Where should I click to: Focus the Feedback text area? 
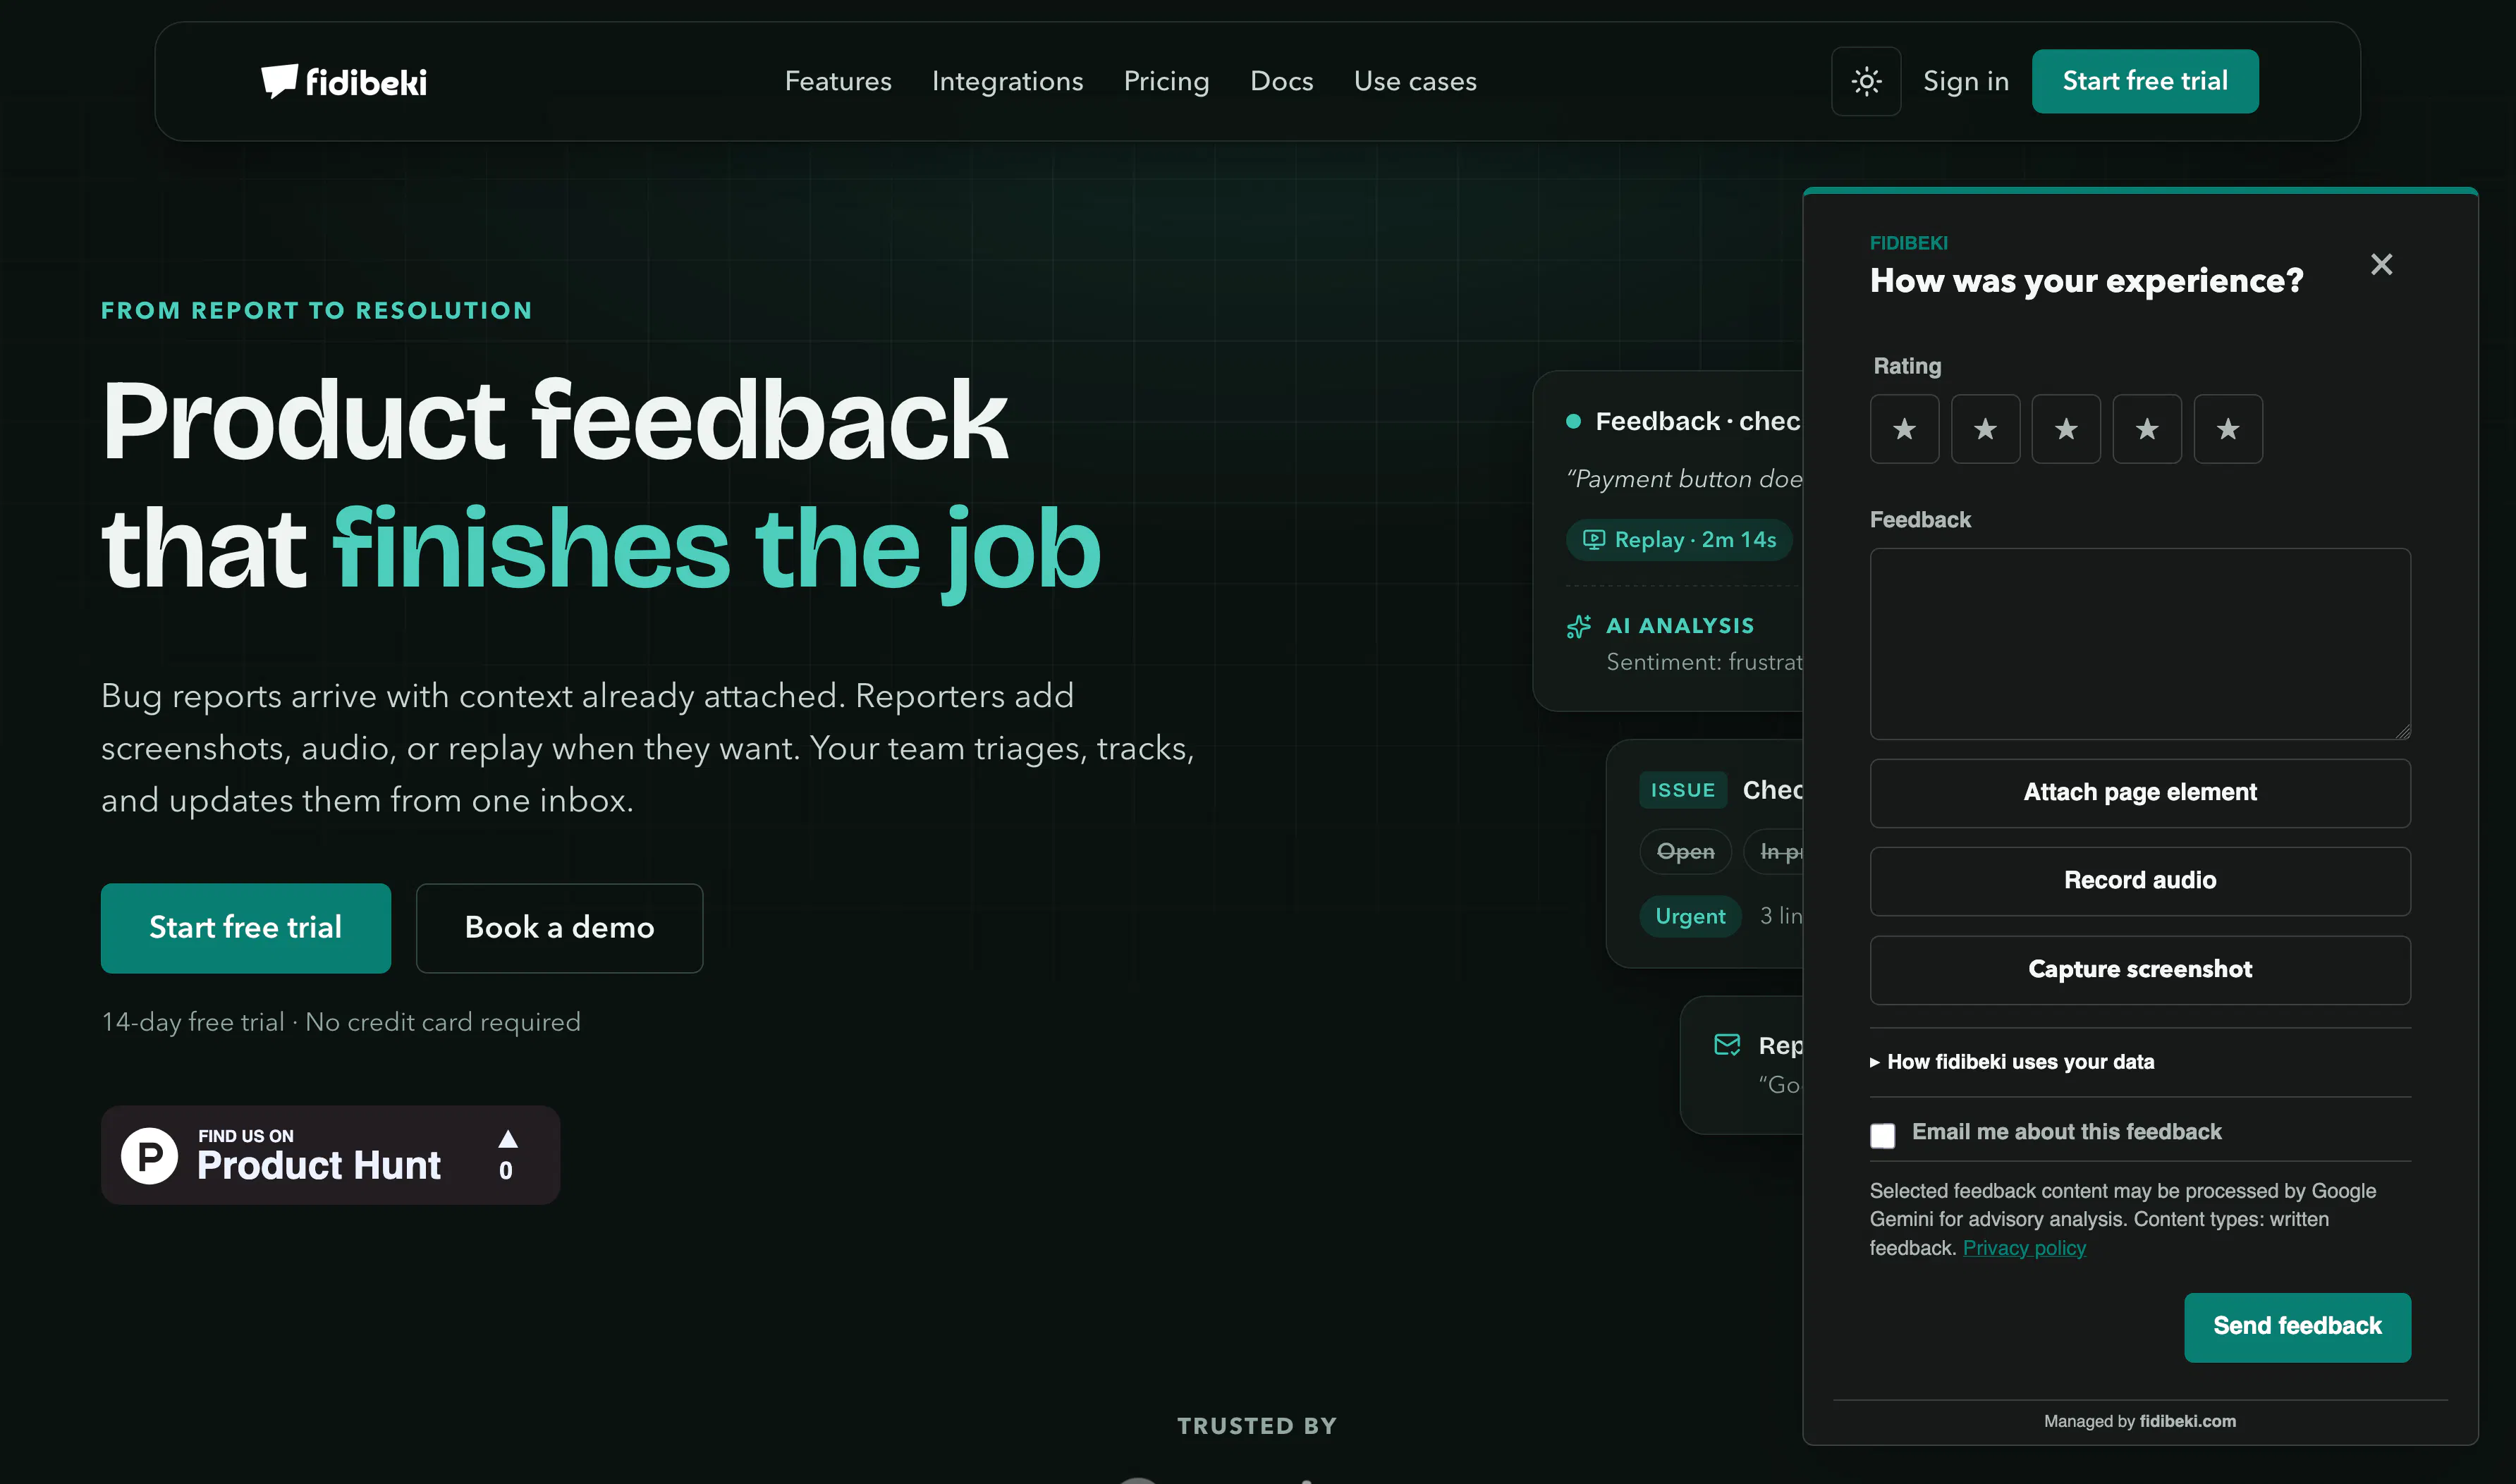(x=2140, y=644)
